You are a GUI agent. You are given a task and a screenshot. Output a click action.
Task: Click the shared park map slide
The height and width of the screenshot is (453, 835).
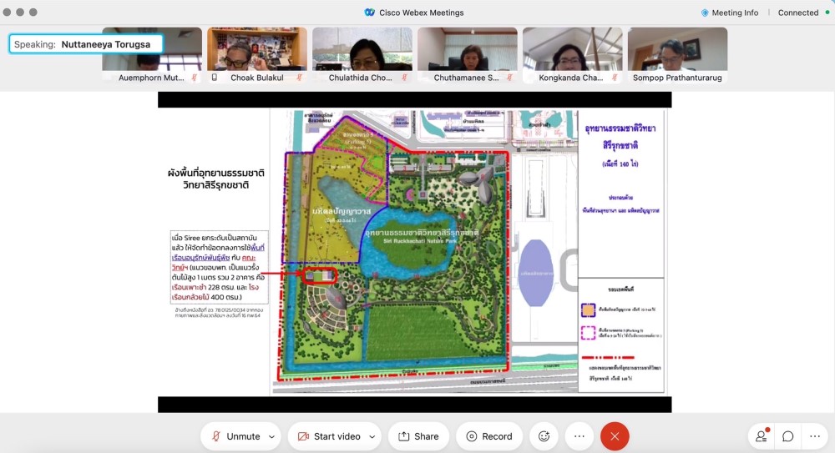click(x=414, y=251)
